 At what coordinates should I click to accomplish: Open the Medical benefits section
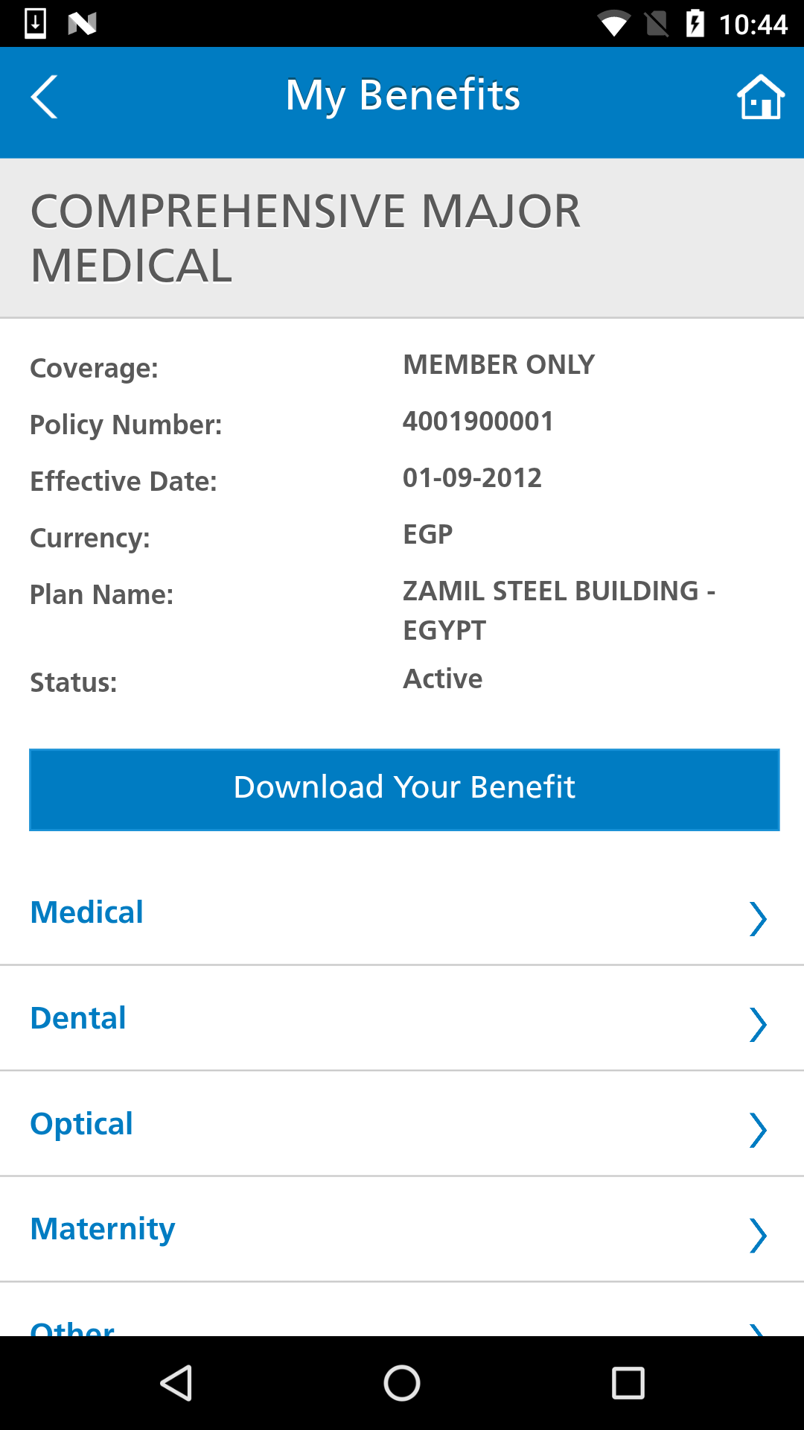click(x=402, y=913)
